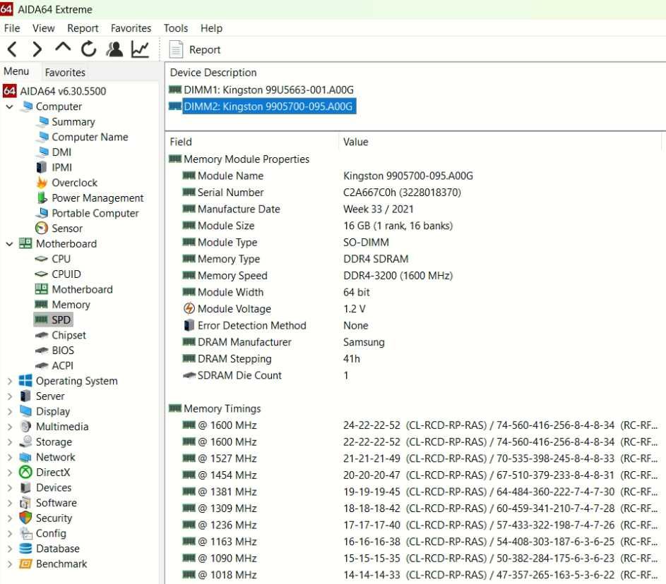Image resolution: width=666 pixels, height=584 pixels.
Task: Expand the Software tree node
Action: click(x=10, y=503)
